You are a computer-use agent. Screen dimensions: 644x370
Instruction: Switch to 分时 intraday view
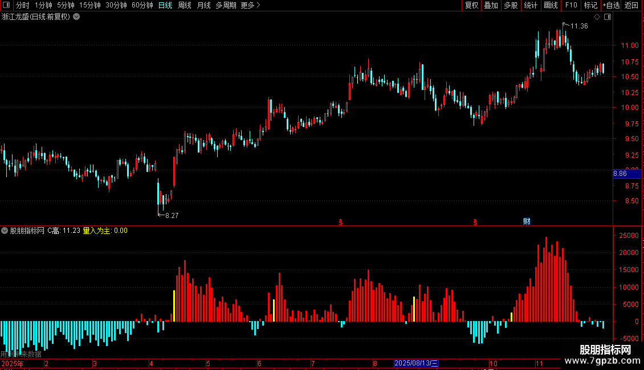22,5
